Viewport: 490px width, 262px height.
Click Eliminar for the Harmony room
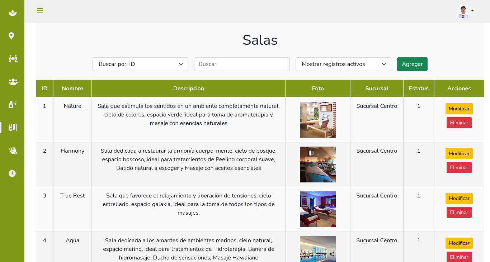(x=459, y=167)
